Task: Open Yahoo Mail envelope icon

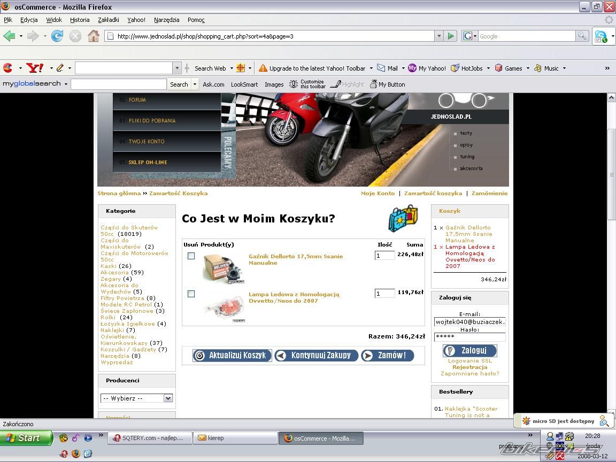Action: coord(381,68)
